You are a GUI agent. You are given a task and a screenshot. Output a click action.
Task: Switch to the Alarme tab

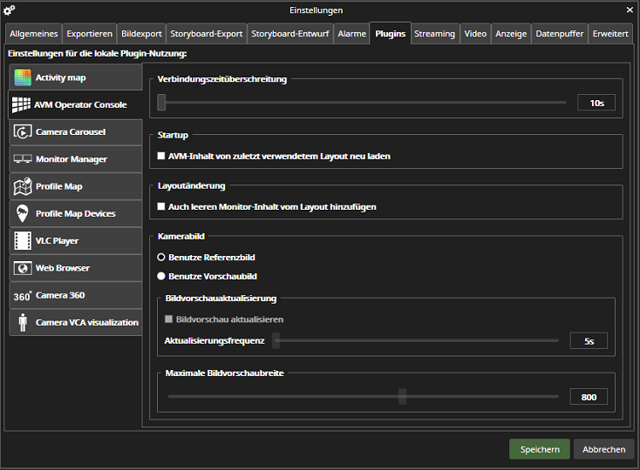(x=352, y=34)
